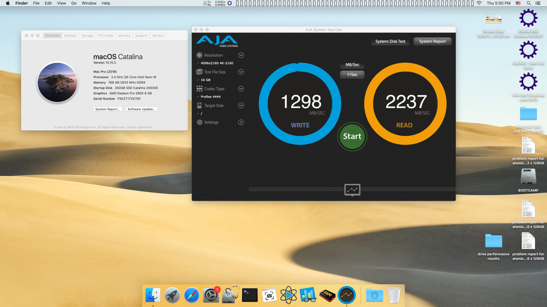Switch units to F/Sec
This screenshot has height=307, width=547.
pyautogui.click(x=352, y=74)
